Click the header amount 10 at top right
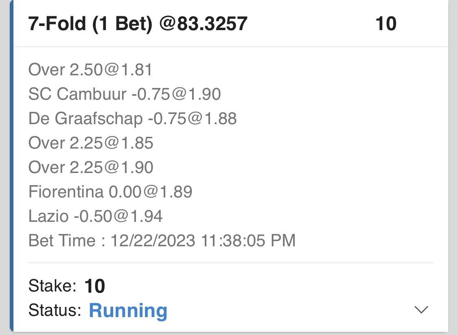Screen dimensions: 458x335 tap(386, 24)
